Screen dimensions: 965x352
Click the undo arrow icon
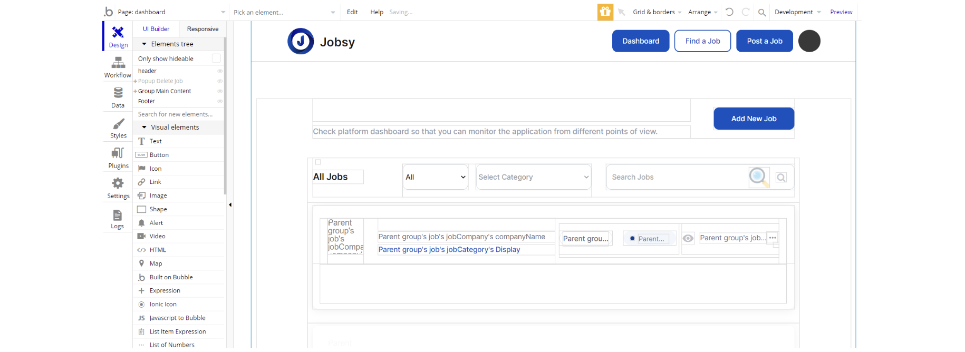coord(729,12)
